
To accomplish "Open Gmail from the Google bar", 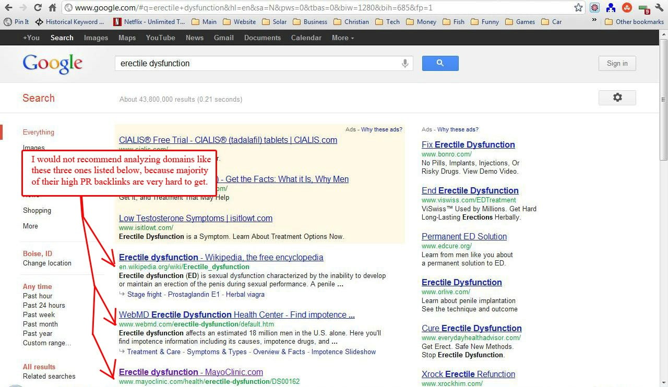I will (x=224, y=38).
